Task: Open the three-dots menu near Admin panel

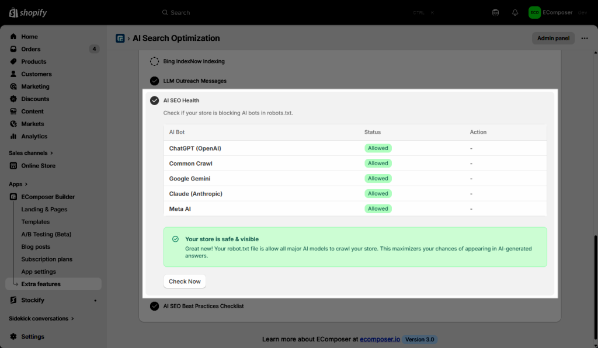Action: pyautogui.click(x=585, y=39)
